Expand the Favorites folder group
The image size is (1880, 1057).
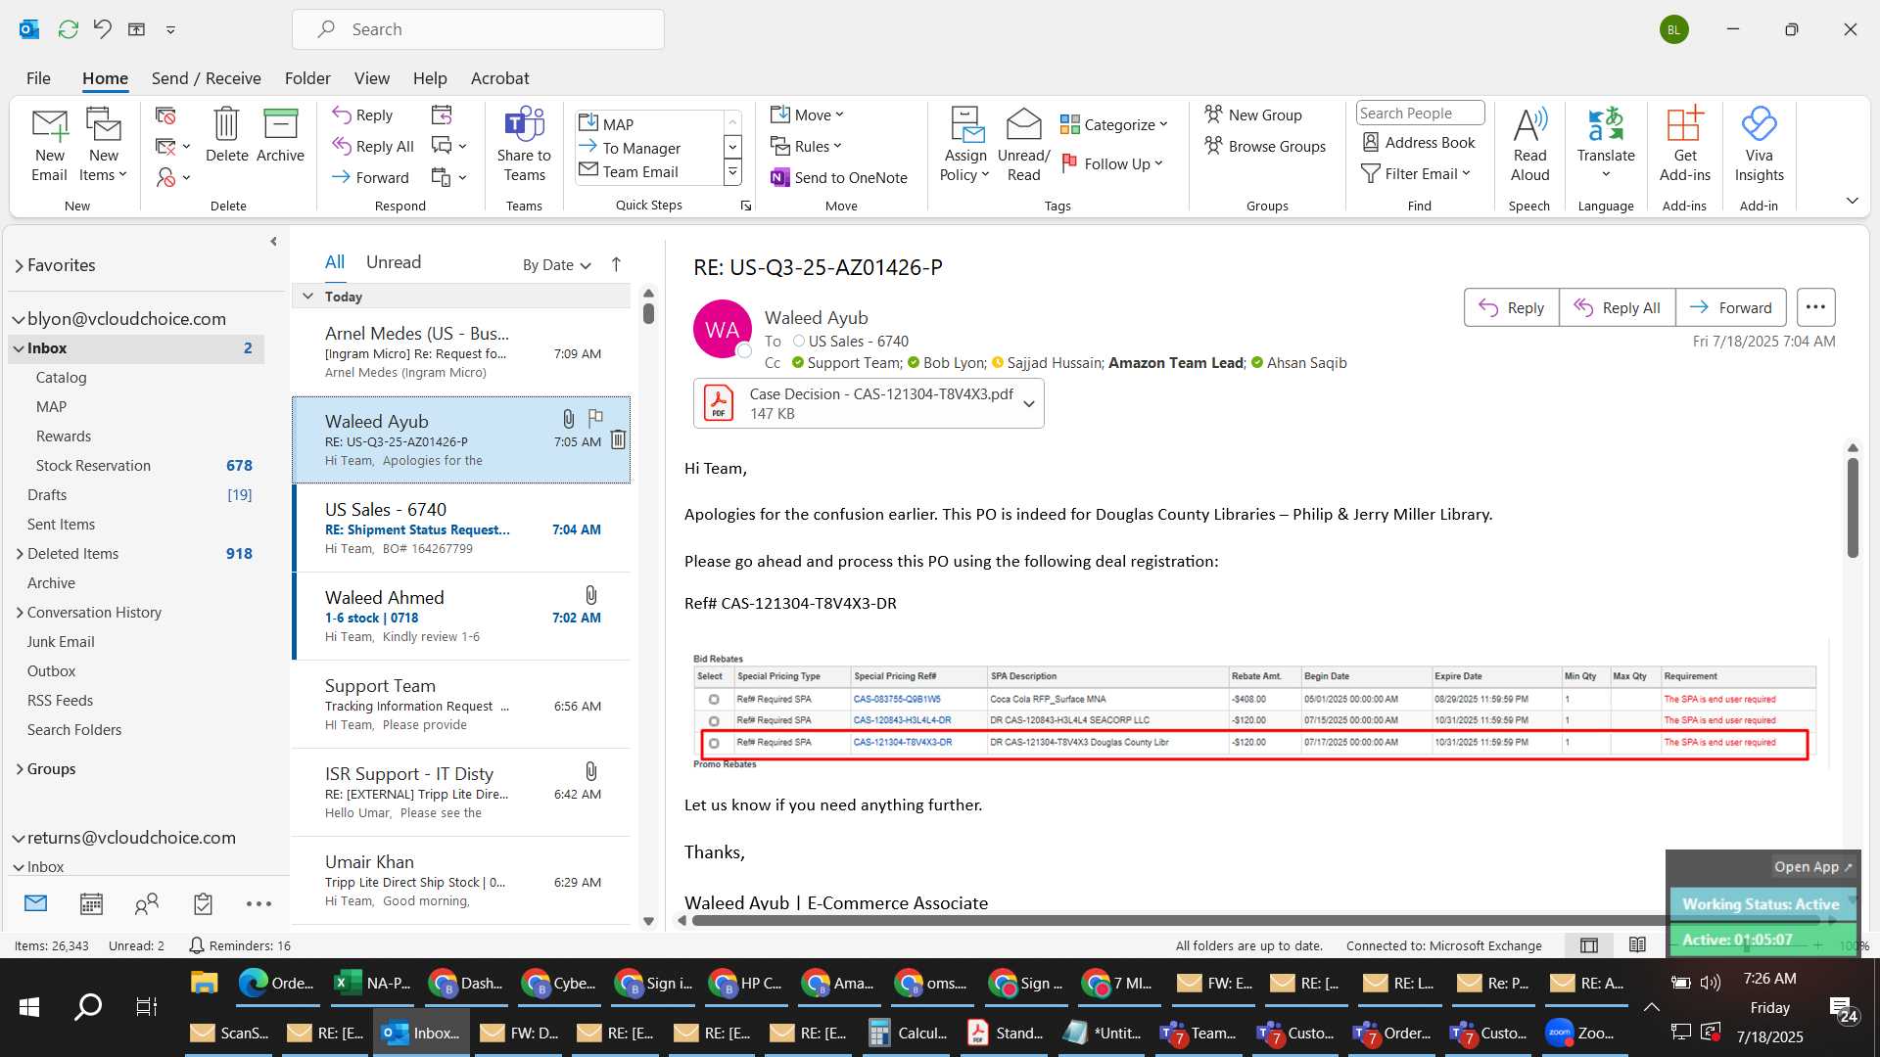point(19,265)
